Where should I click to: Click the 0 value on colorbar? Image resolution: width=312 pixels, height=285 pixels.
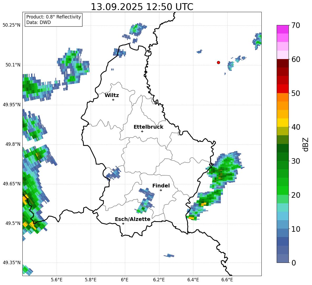(x=294, y=263)
